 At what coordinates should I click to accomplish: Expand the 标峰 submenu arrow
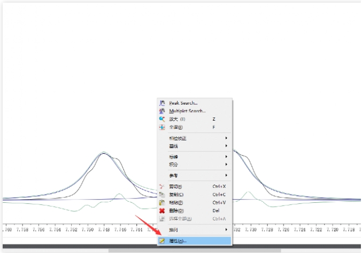tap(226, 157)
